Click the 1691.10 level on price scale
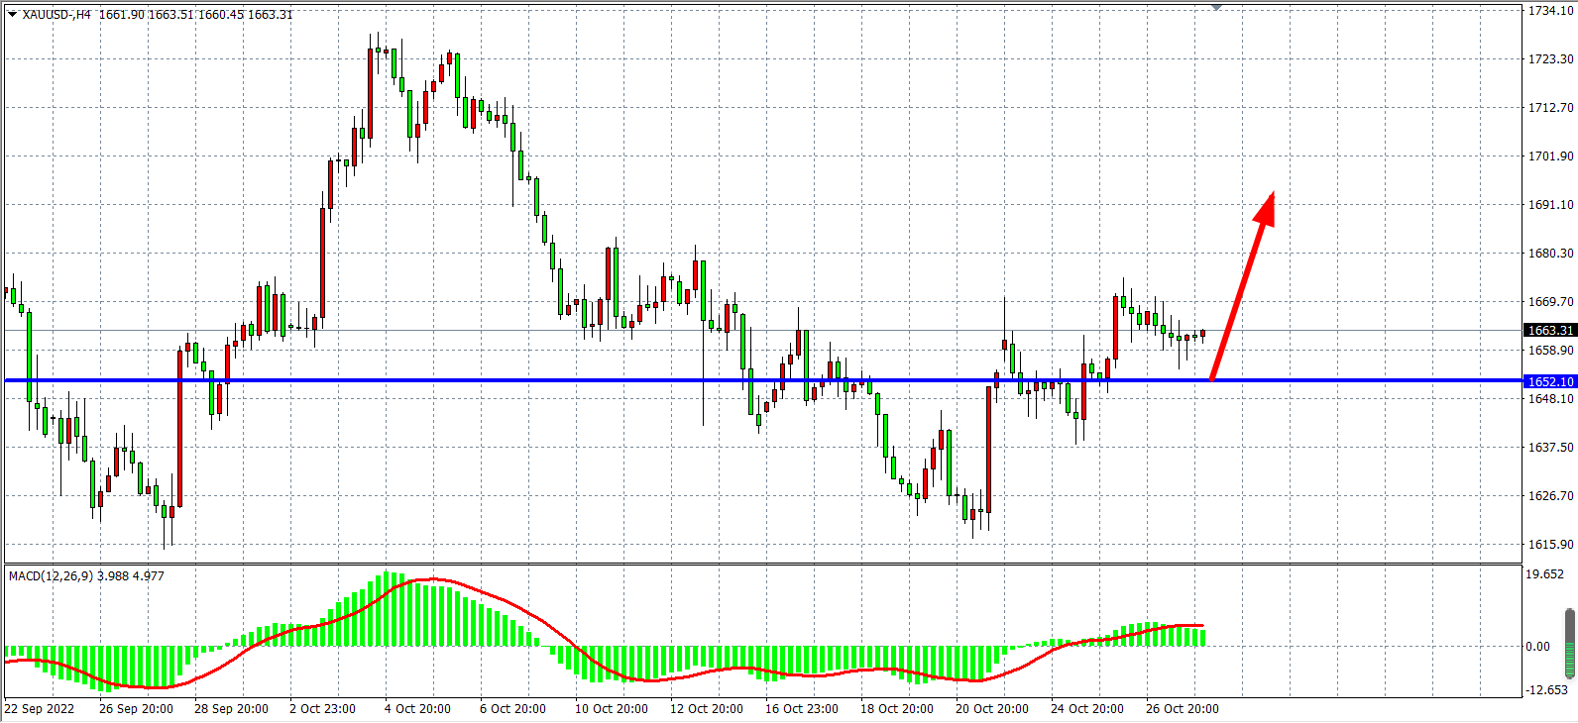 [1550, 205]
